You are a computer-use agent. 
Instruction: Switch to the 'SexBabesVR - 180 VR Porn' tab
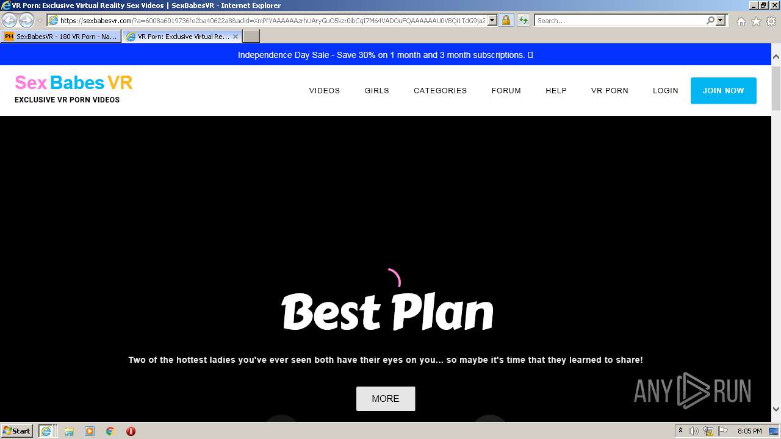click(60, 37)
